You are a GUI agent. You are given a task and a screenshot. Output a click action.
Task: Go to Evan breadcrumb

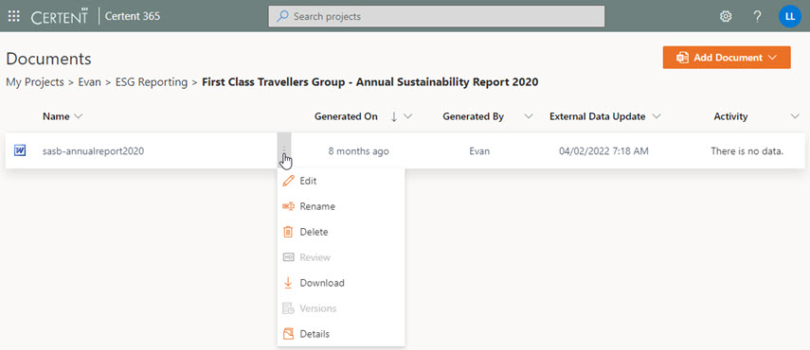89,82
